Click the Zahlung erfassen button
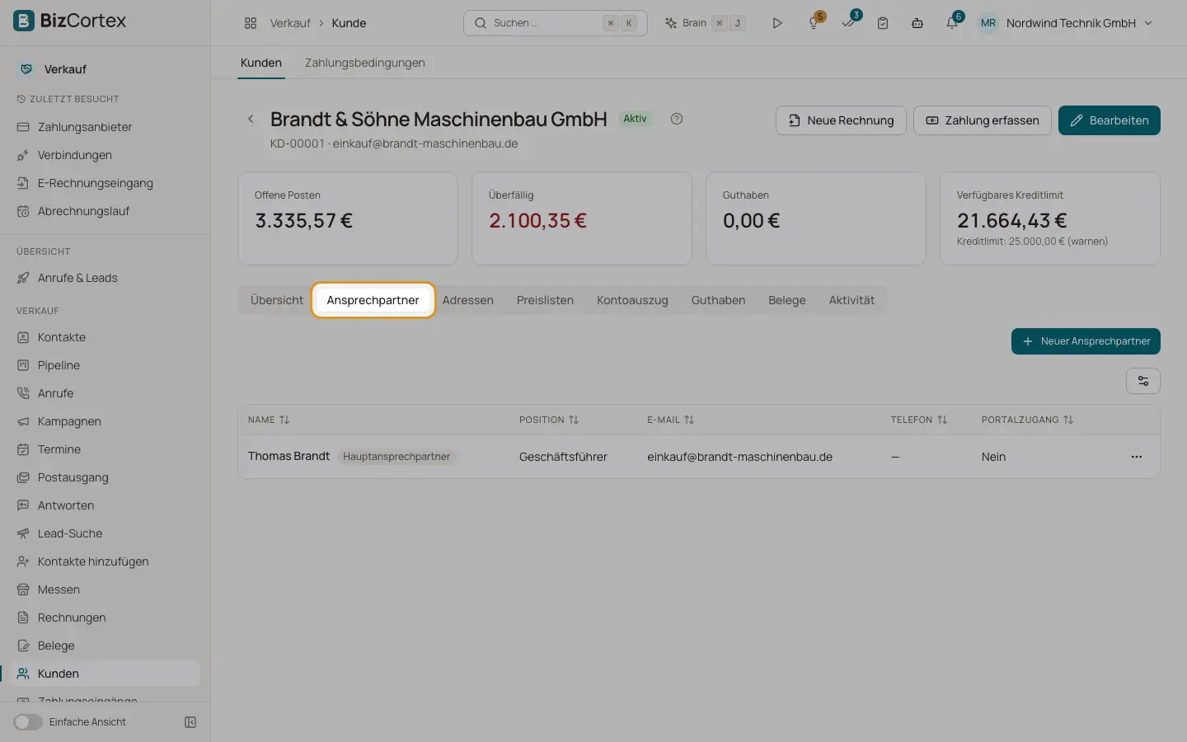Image resolution: width=1187 pixels, height=742 pixels. (x=983, y=120)
